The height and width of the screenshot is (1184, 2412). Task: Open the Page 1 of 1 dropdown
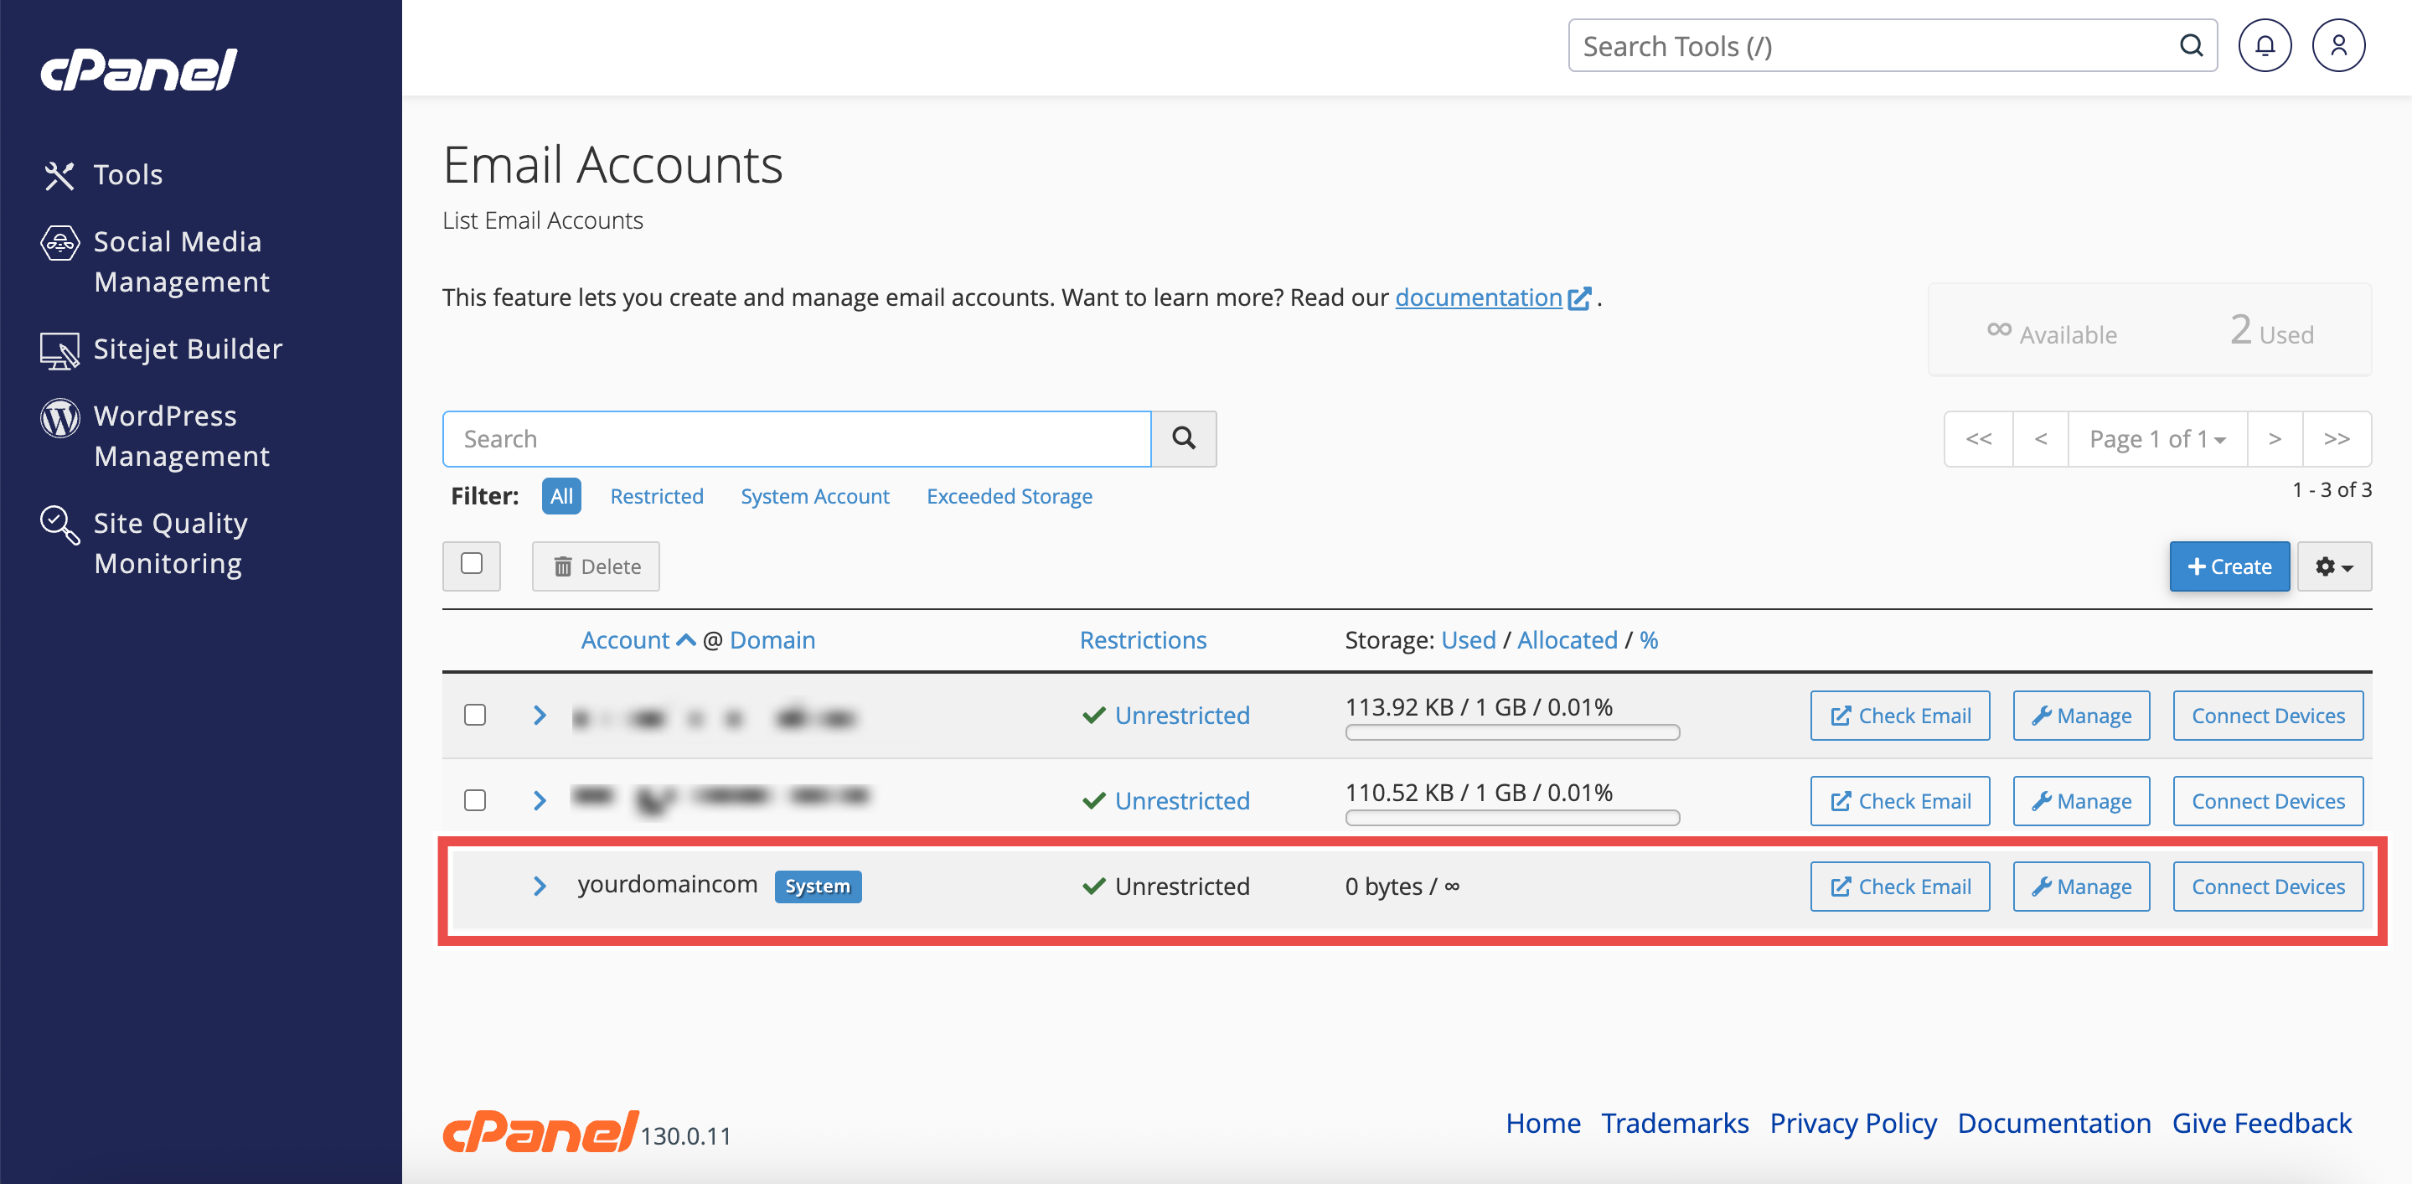[2156, 438]
